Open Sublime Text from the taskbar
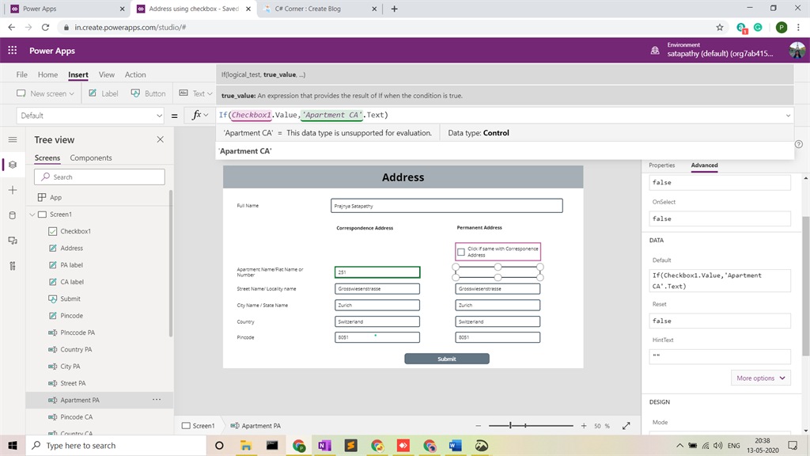Screen dimensions: 810x456 click(x=350, y=445)
